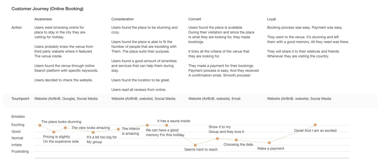382x168 pixels.
Task: Click the 'Make a payment' emotion dot
Action: point(269,143)
